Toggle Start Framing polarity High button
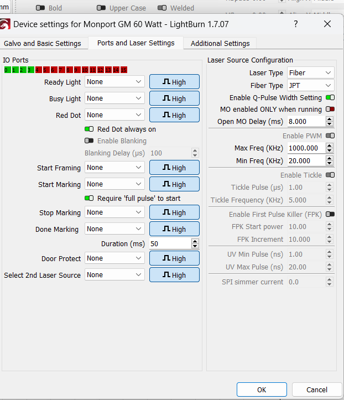The width and height of the screenshot is (344, 400). (174, 168)
